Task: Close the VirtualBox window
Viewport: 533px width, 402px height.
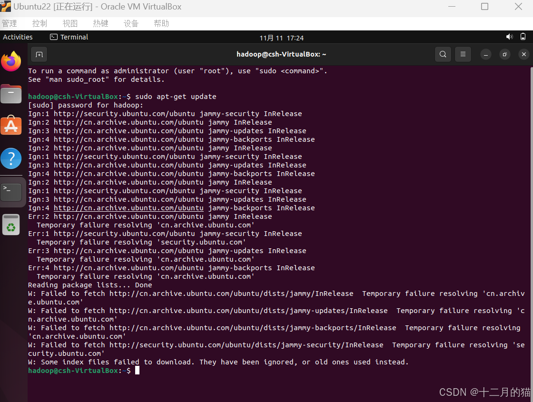Action: point(518,7)
